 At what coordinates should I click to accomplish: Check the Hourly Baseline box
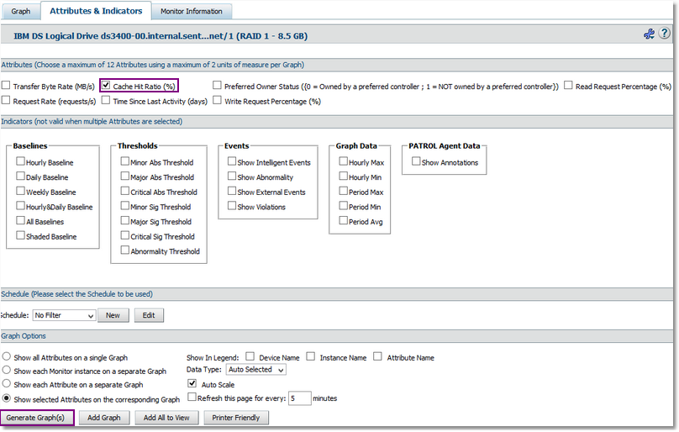pos(20,161)
